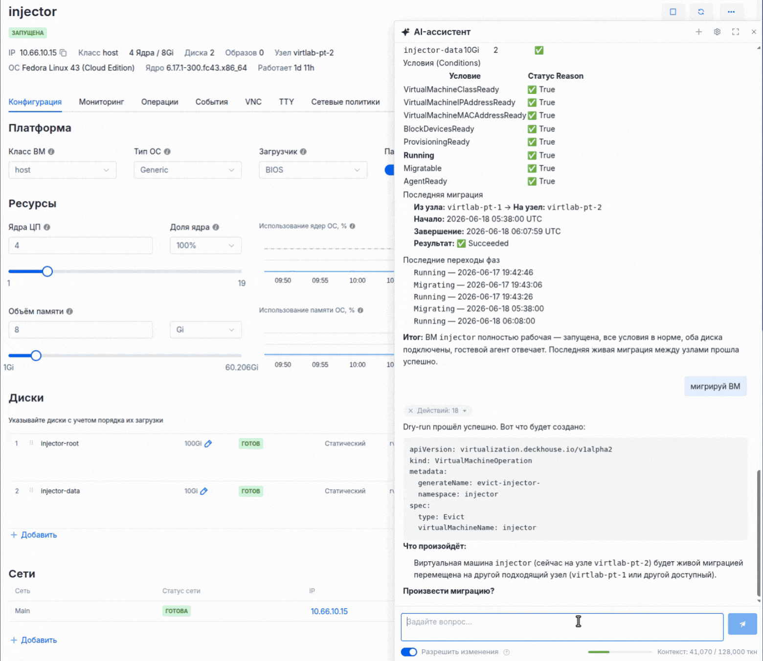Image resolution: width=763 pixels, height=661 pixels.
Task: Click the Объём памяти slider handle
Action: pyautogui.click(x=36, y=355)
